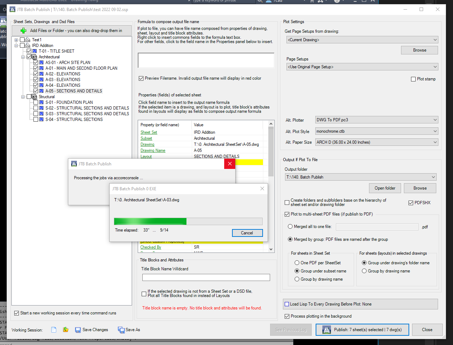Close the JTB Batch Publish 0 EXE dialog

click(x=262, y=189)
